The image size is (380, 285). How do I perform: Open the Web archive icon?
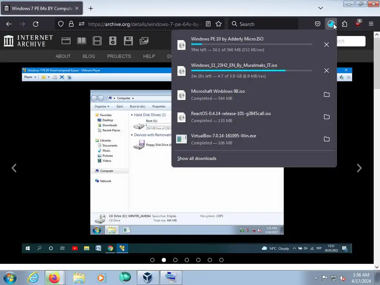[x=66, y=41]
